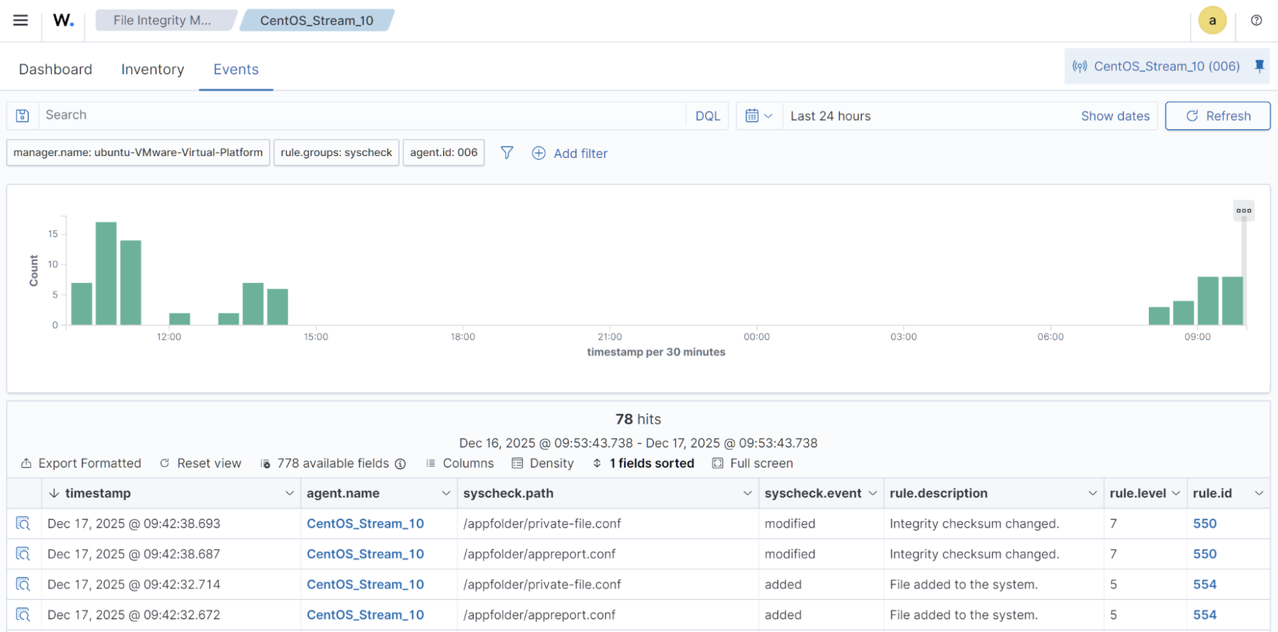
Task: Open the syscheck.event column dropdown
Action: 873,493
